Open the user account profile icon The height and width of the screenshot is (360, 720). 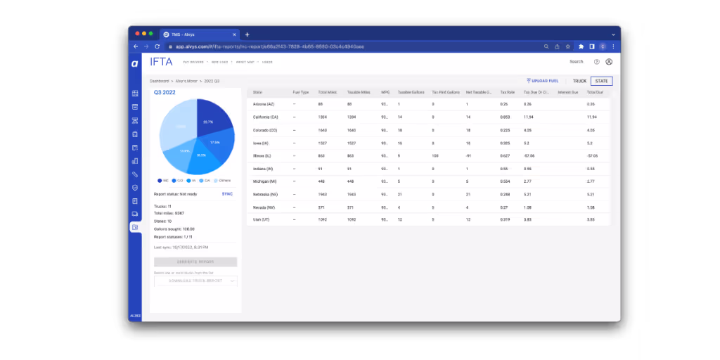tap(609, 62)
